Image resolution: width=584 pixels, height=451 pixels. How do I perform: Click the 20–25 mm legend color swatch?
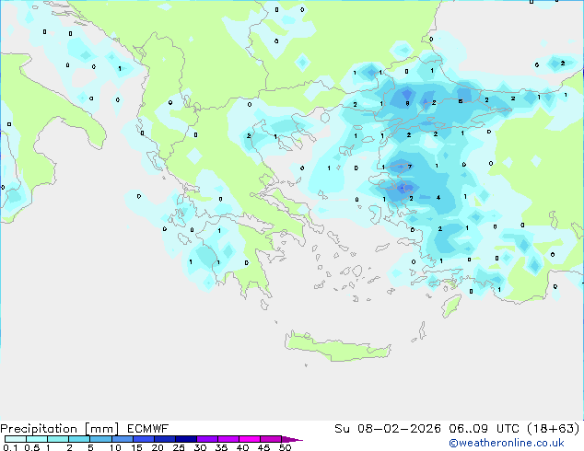(x=164, y=439)
